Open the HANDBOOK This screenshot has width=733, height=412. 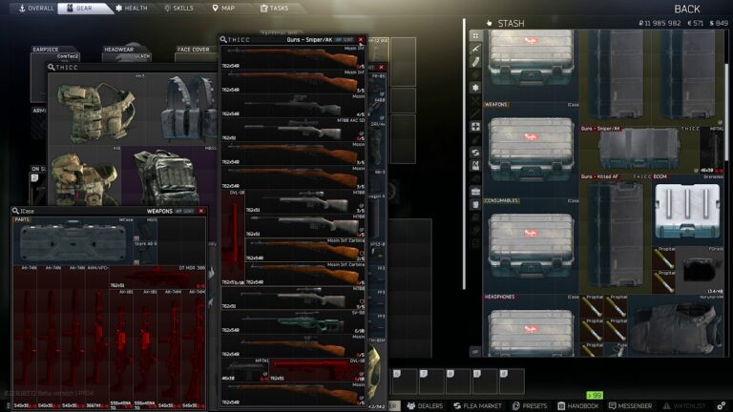[578, 406]
